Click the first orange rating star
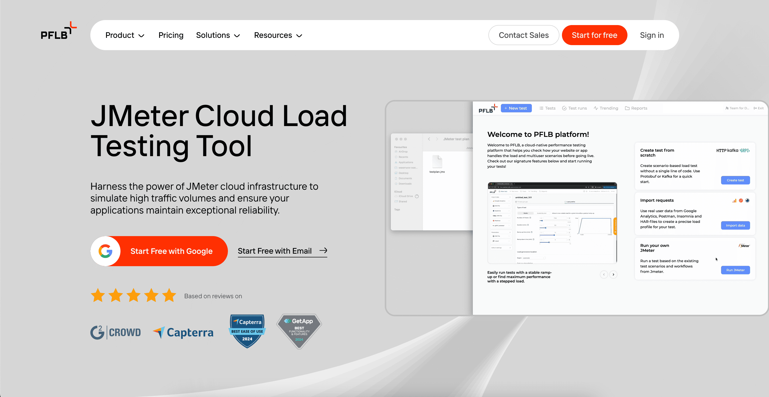769x397 pixels. (x=98, y=295)
